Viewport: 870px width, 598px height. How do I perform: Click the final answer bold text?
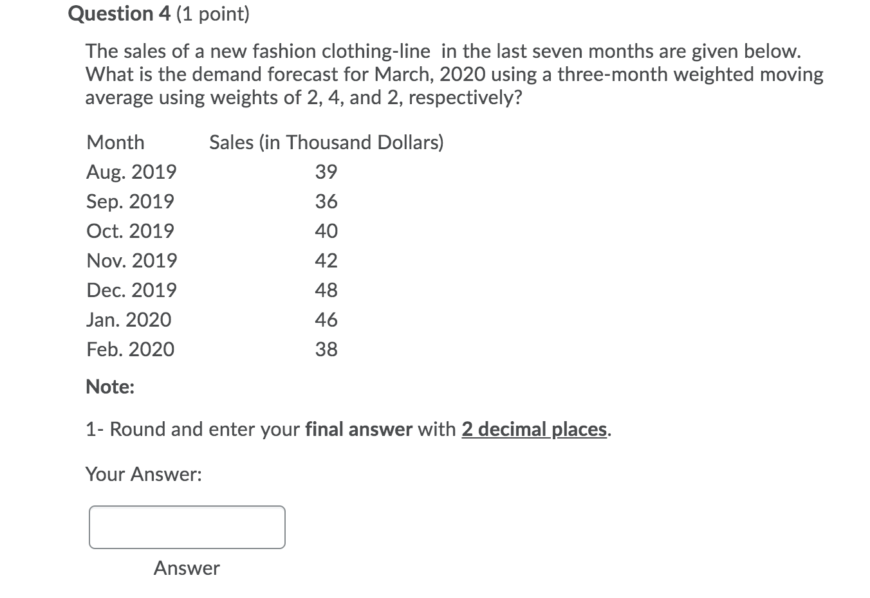tap(359, 429)
